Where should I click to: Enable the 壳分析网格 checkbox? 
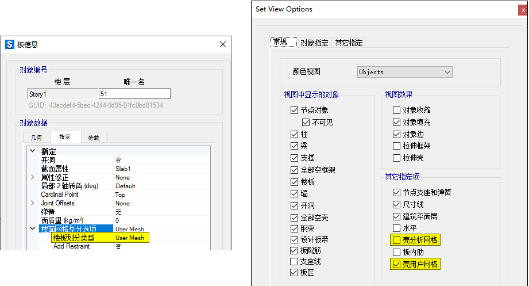(396, 240)
